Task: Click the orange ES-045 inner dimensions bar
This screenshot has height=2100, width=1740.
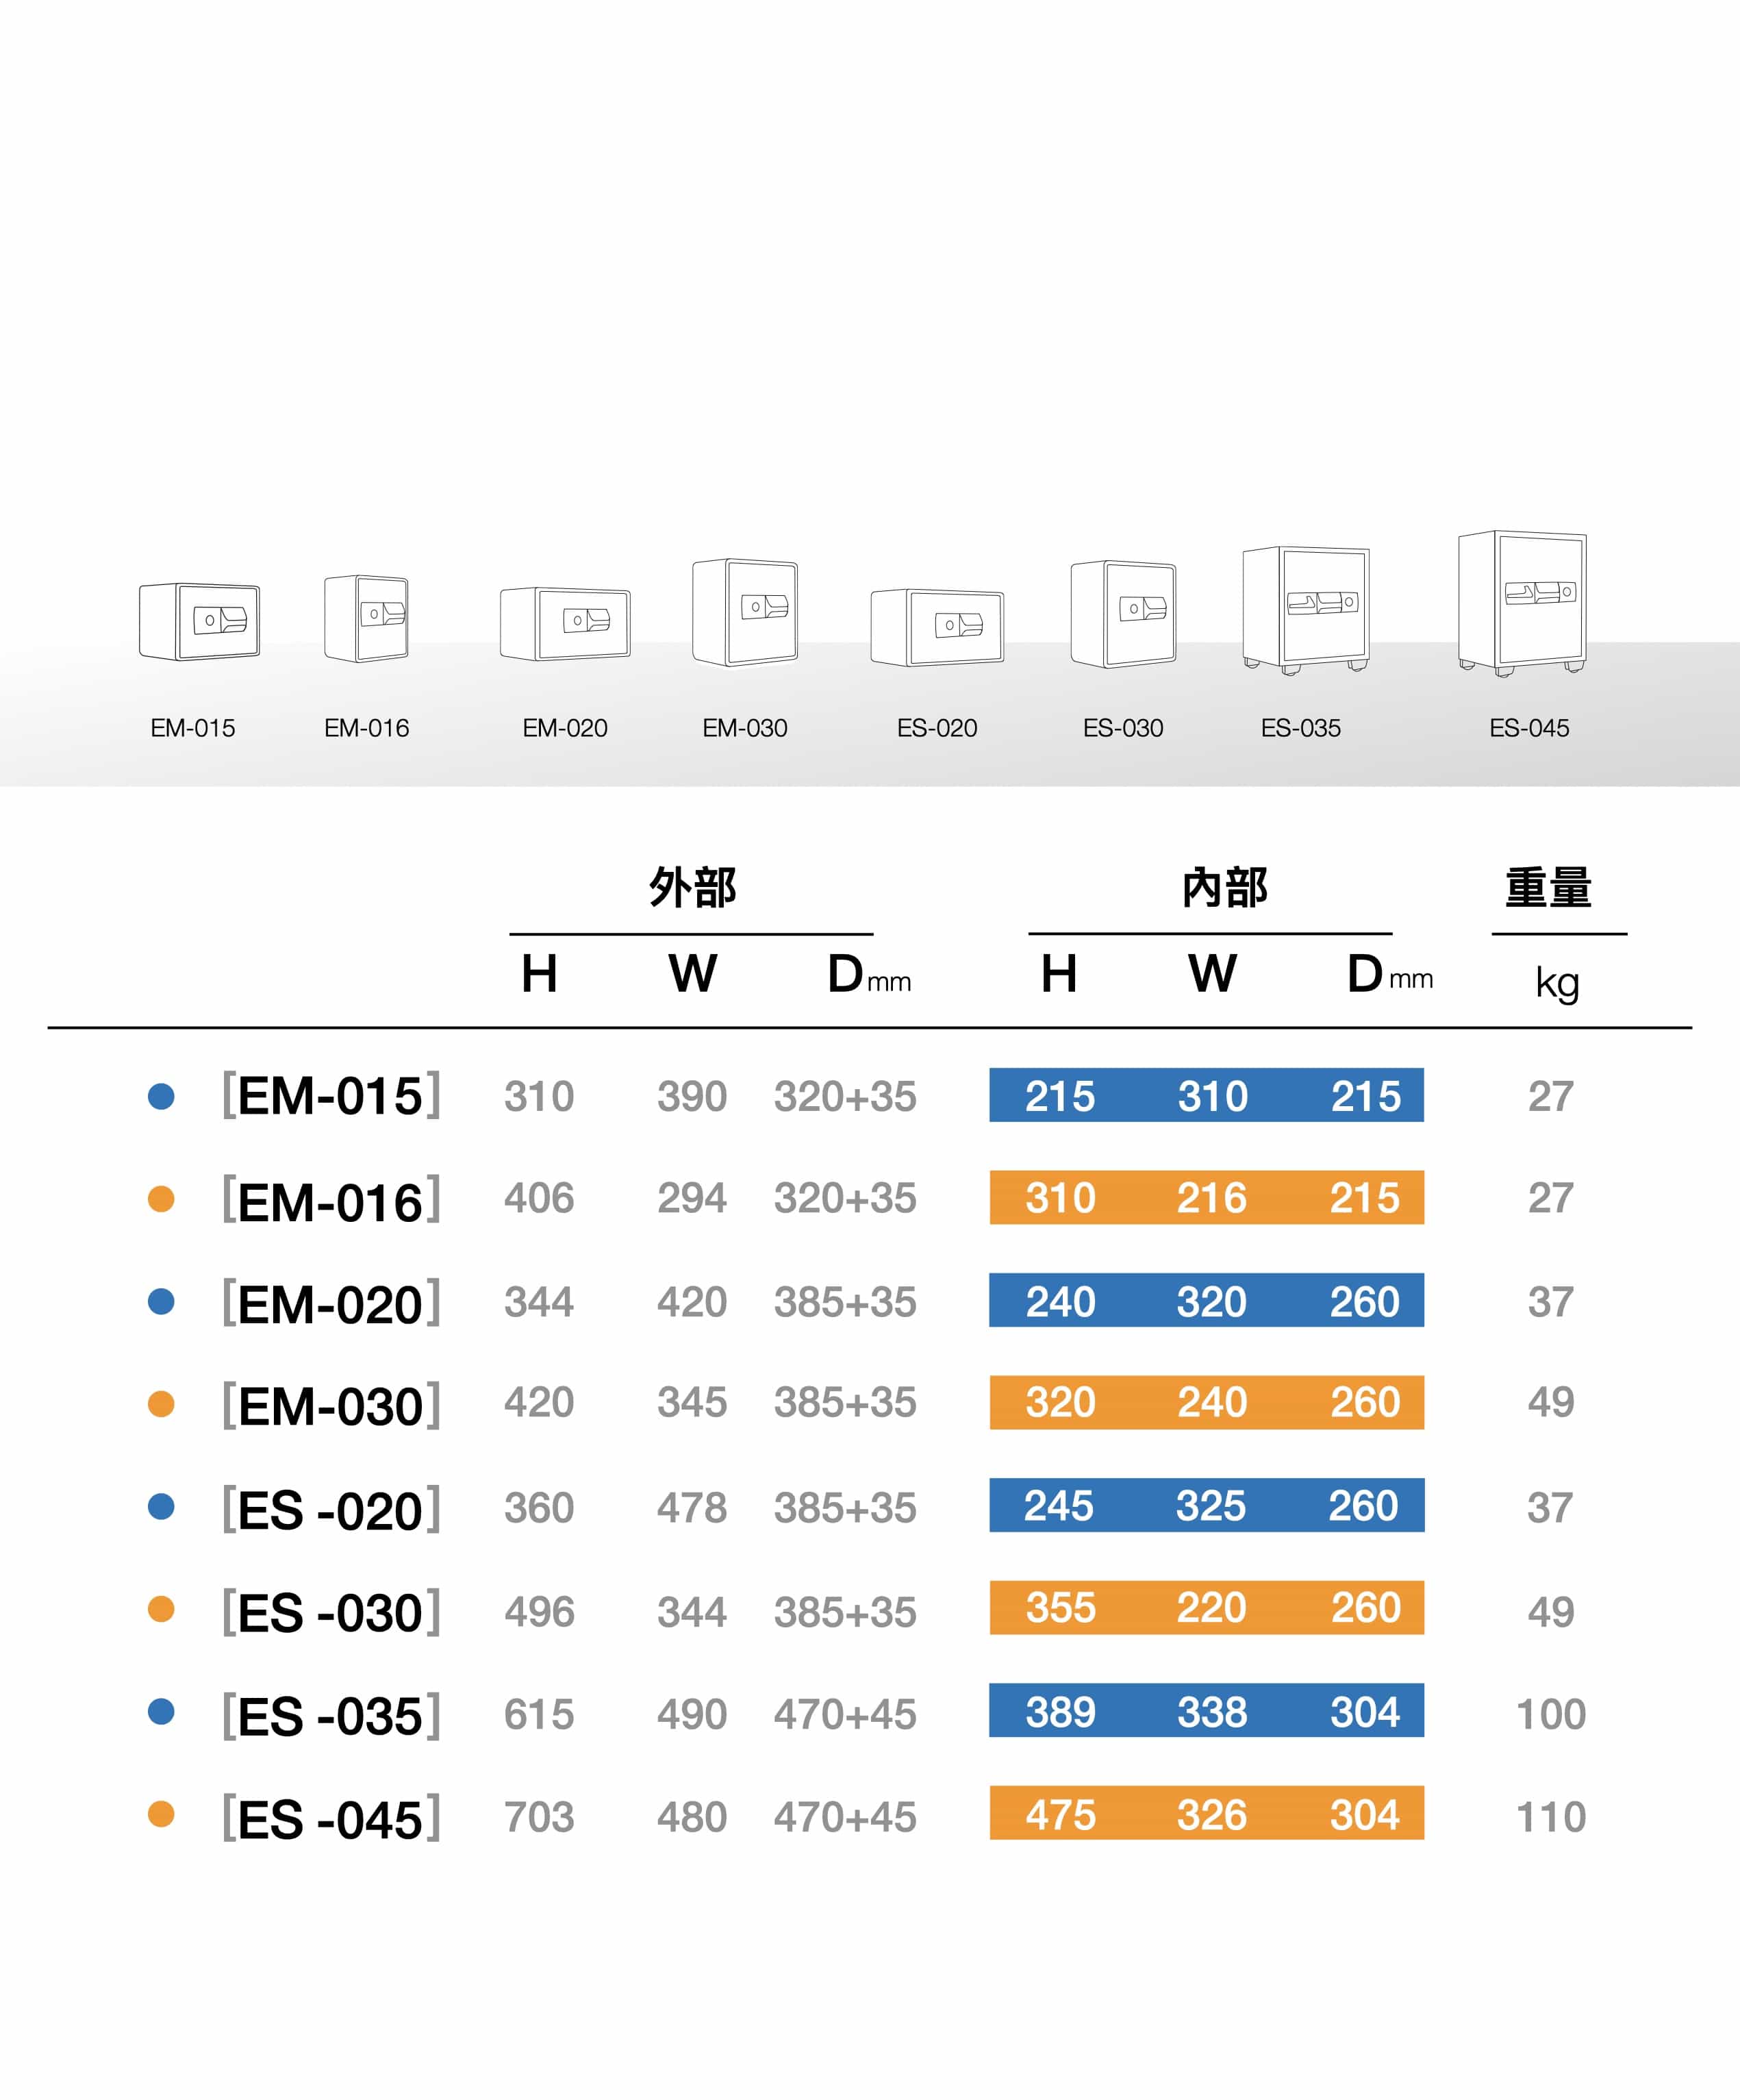Action: coord(1207,1813)
